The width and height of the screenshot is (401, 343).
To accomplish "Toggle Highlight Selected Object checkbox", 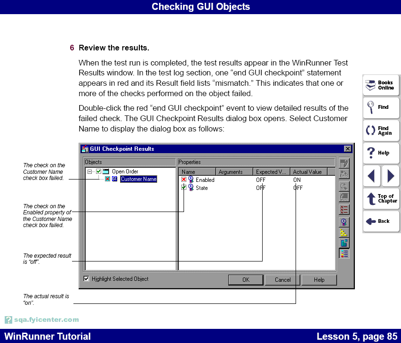I will pyautogui.click(x=87, y=279).
